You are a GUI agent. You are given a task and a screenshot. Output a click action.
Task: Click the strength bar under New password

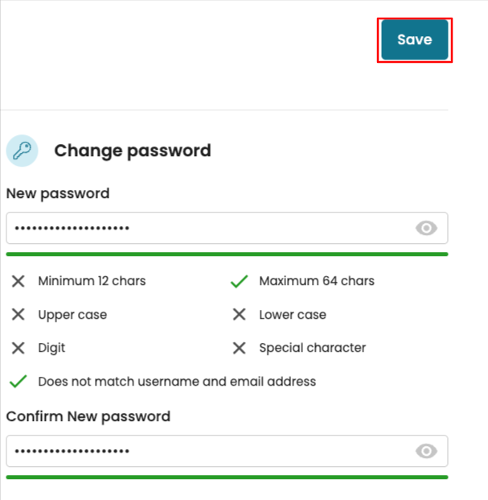(x=227, y=254)
